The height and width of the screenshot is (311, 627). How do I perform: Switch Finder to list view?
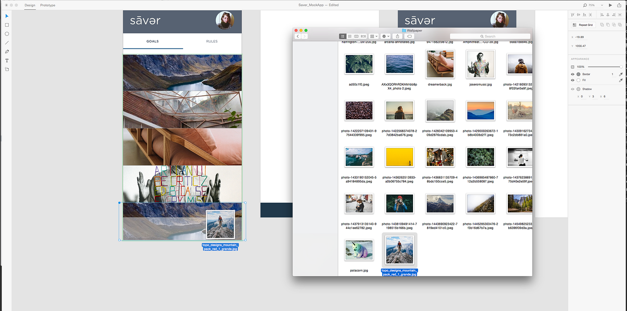pyautogui.click(x=350, y=36)
